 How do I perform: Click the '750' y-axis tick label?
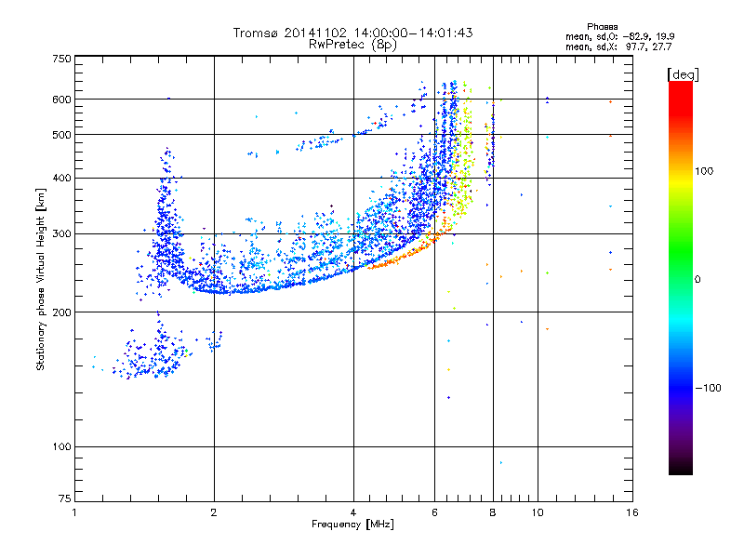click(61, 59)
